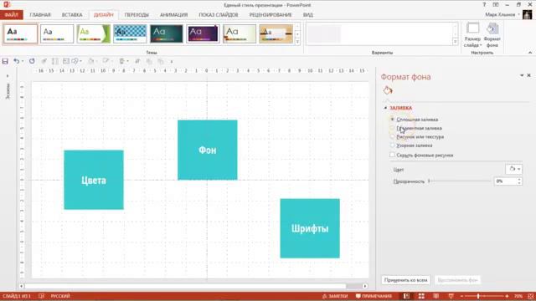This screenshot has width=536, height=301.
Task: Switch to the Transitions (Переходы) tab
Action: [137, 15]
